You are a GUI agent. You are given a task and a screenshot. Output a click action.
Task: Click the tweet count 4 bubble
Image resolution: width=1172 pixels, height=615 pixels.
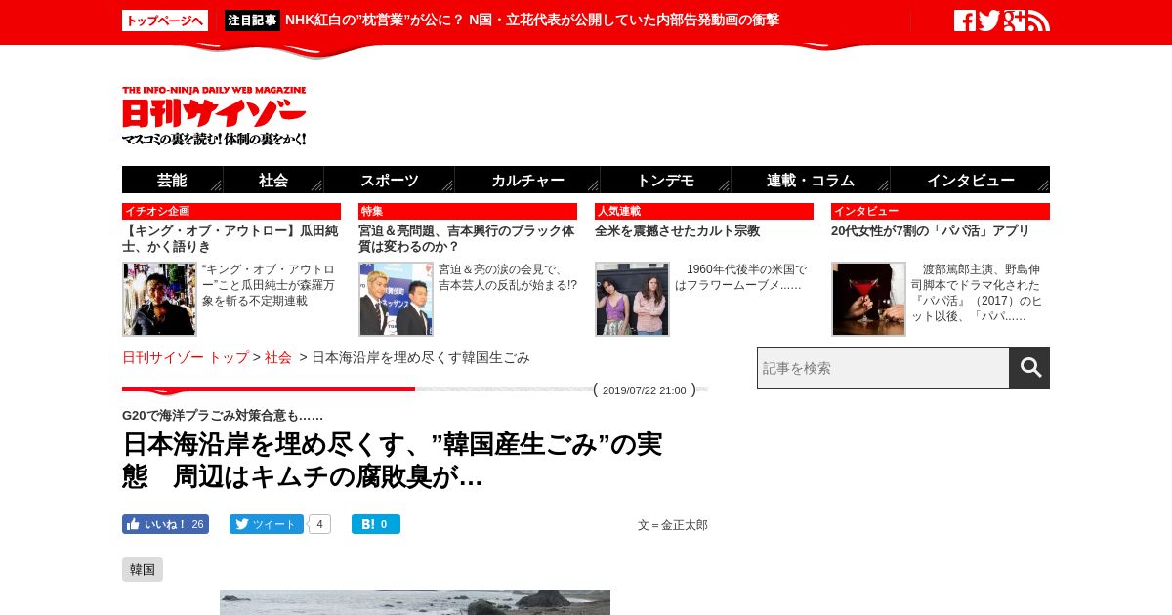click(319, 524)
